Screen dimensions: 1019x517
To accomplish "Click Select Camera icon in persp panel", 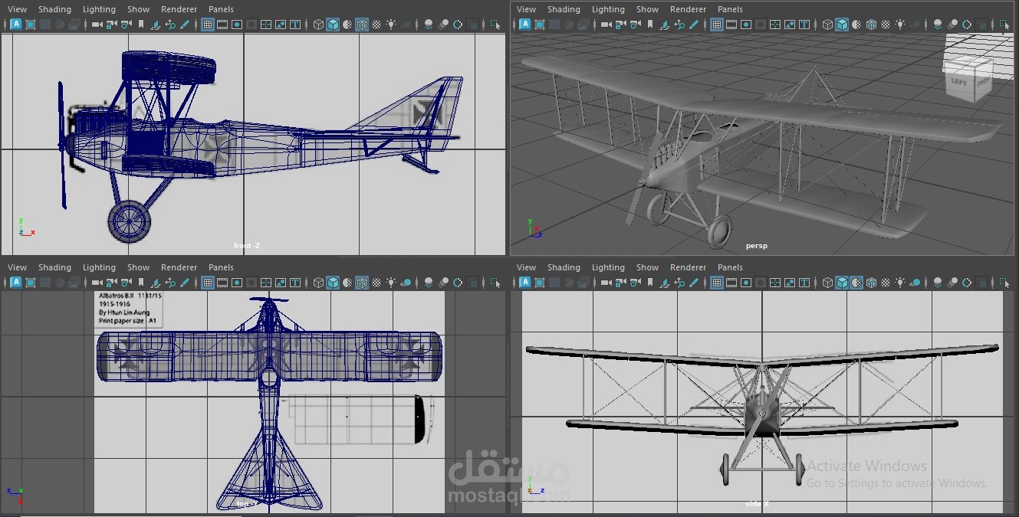I will pos(606,25).
